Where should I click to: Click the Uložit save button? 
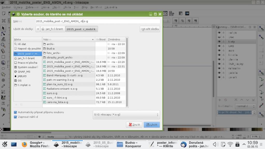click(152, 125)
